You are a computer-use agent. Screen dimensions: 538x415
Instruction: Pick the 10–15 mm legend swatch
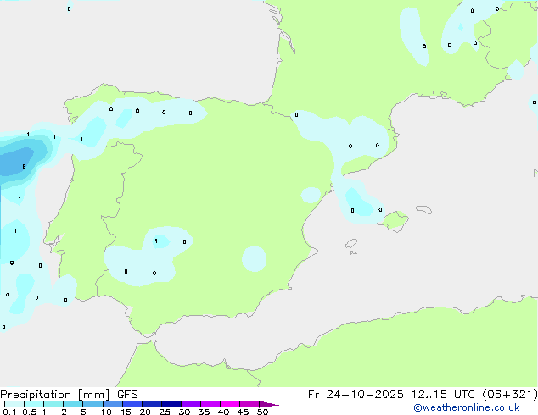113,404
